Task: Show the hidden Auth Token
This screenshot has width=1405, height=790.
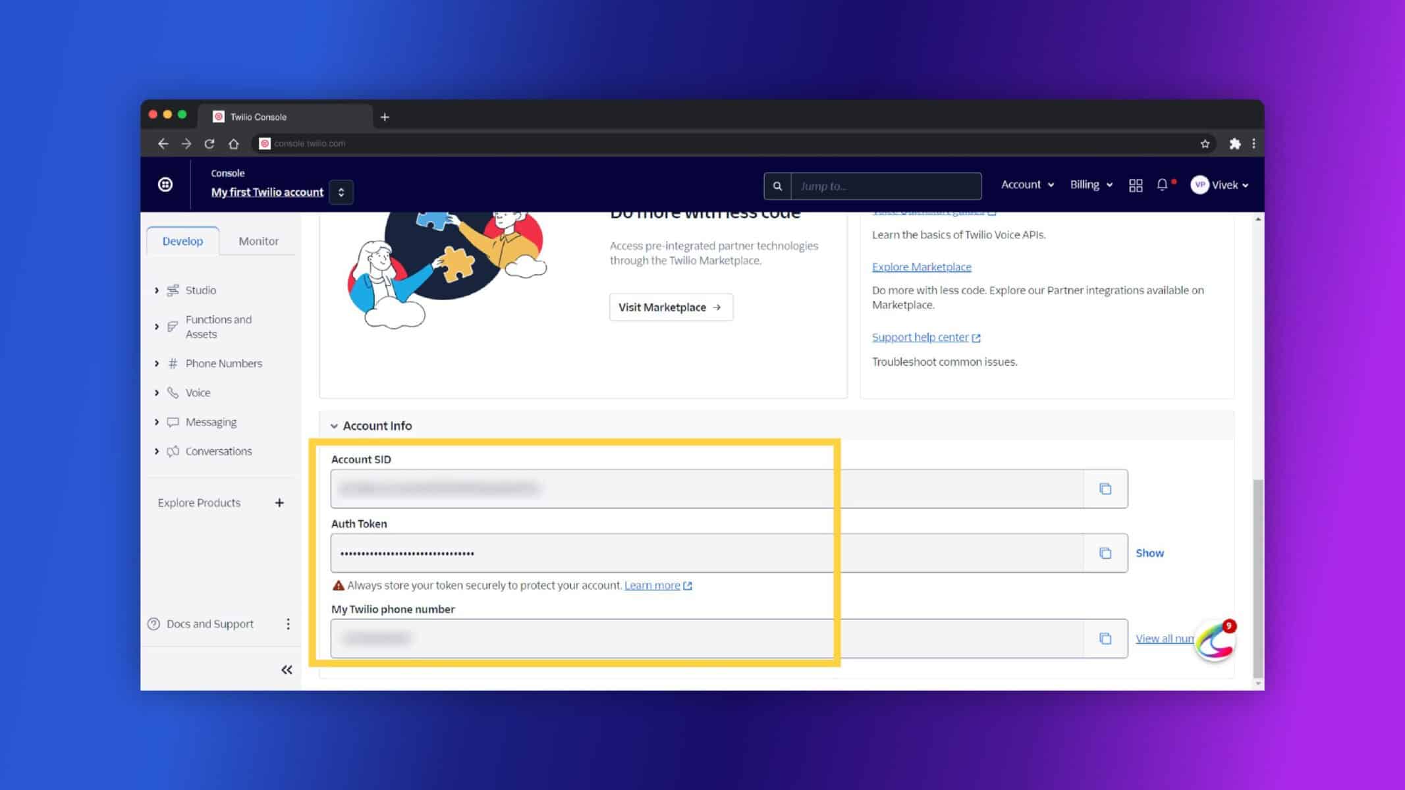Action: (x=1149, y=553)
